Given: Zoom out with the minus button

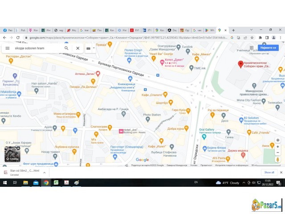Looking at the screenshot, I should tap(278, 152).
